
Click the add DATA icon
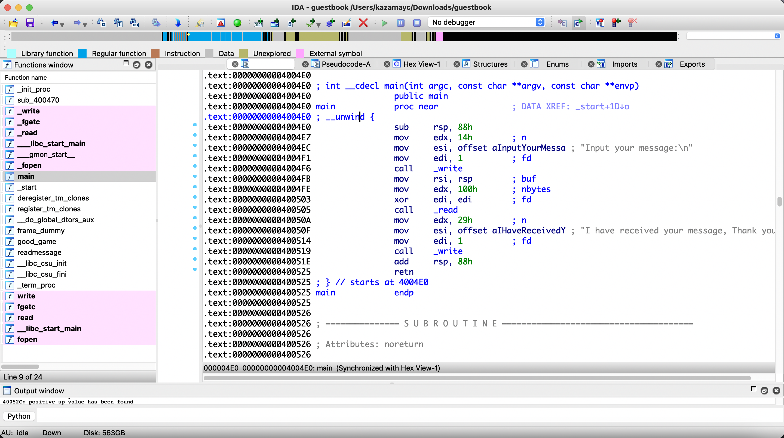tap(275, 23)
